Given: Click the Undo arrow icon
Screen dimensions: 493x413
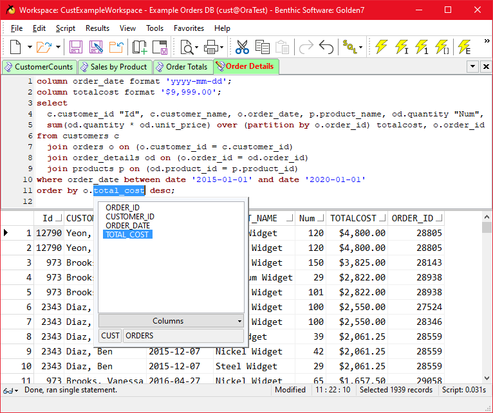Looking at the screenshot, I should click(x=326, y=47).
